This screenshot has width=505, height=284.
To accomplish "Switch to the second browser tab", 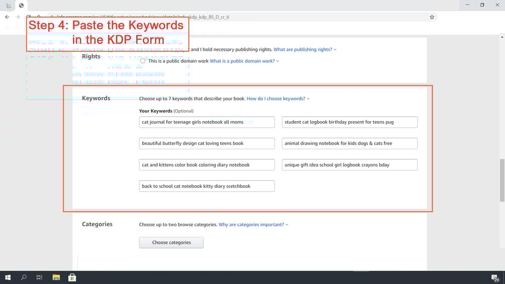I will [21, 6].
